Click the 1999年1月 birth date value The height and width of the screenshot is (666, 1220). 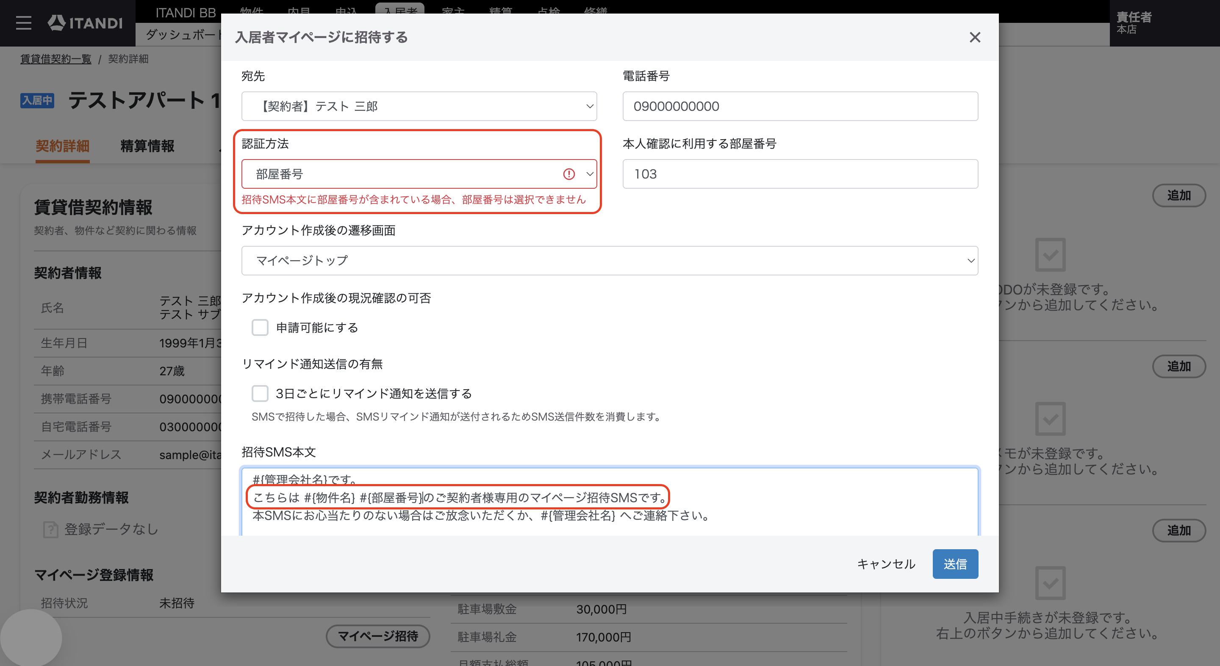[x=190, y=343]
